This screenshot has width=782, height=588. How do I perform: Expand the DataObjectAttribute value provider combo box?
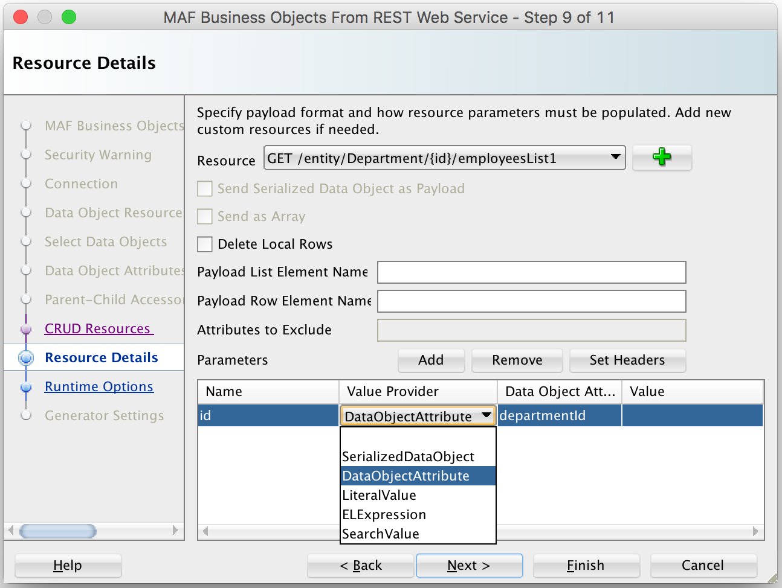tap(418, 416)
